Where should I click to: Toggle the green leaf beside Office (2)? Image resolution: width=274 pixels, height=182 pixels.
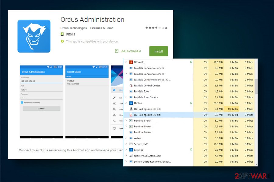click(191, 62)
